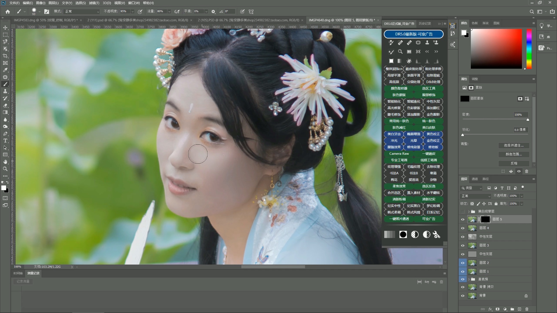Screen dimensions: 557x313
Task: Select the Clone Stamp tool
Action: tap(5, 91)
